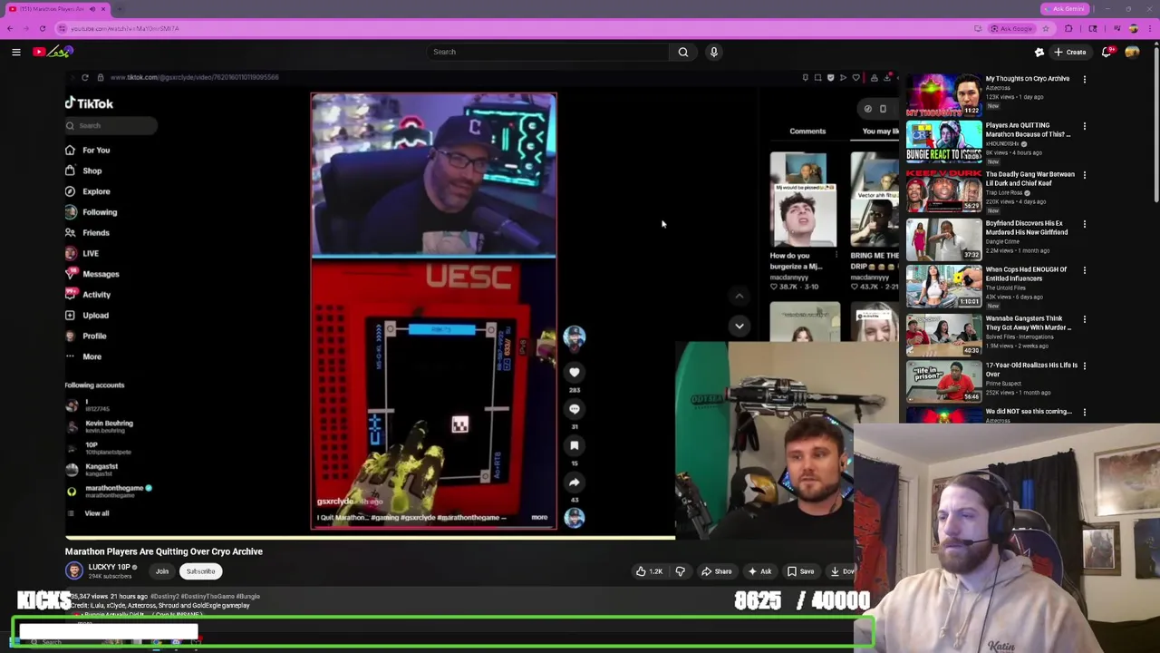Open the YouTube hamburger guide menu
Viewport: 1160px width, 653px height.
[x=16, y=52]
